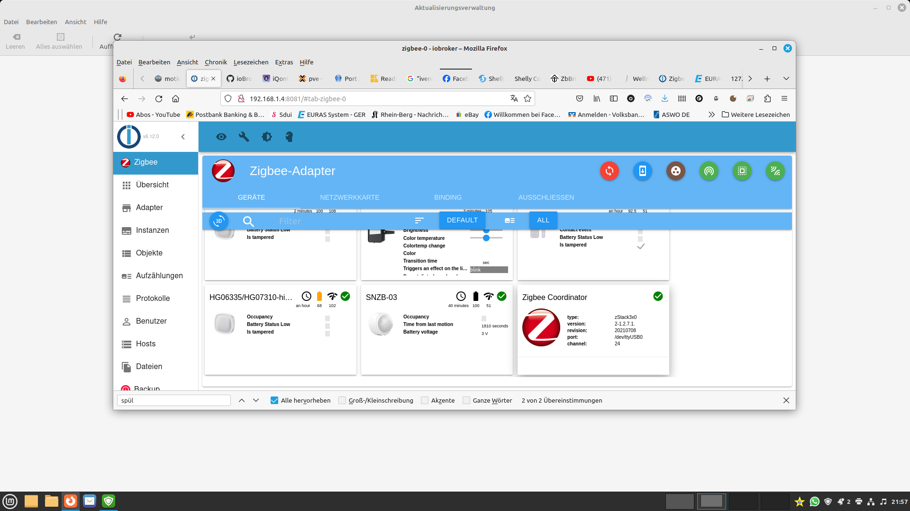Click the 3D rotate view button
Image resolution: width=910 pixels, height=511 pixels.
pos(219,220)
